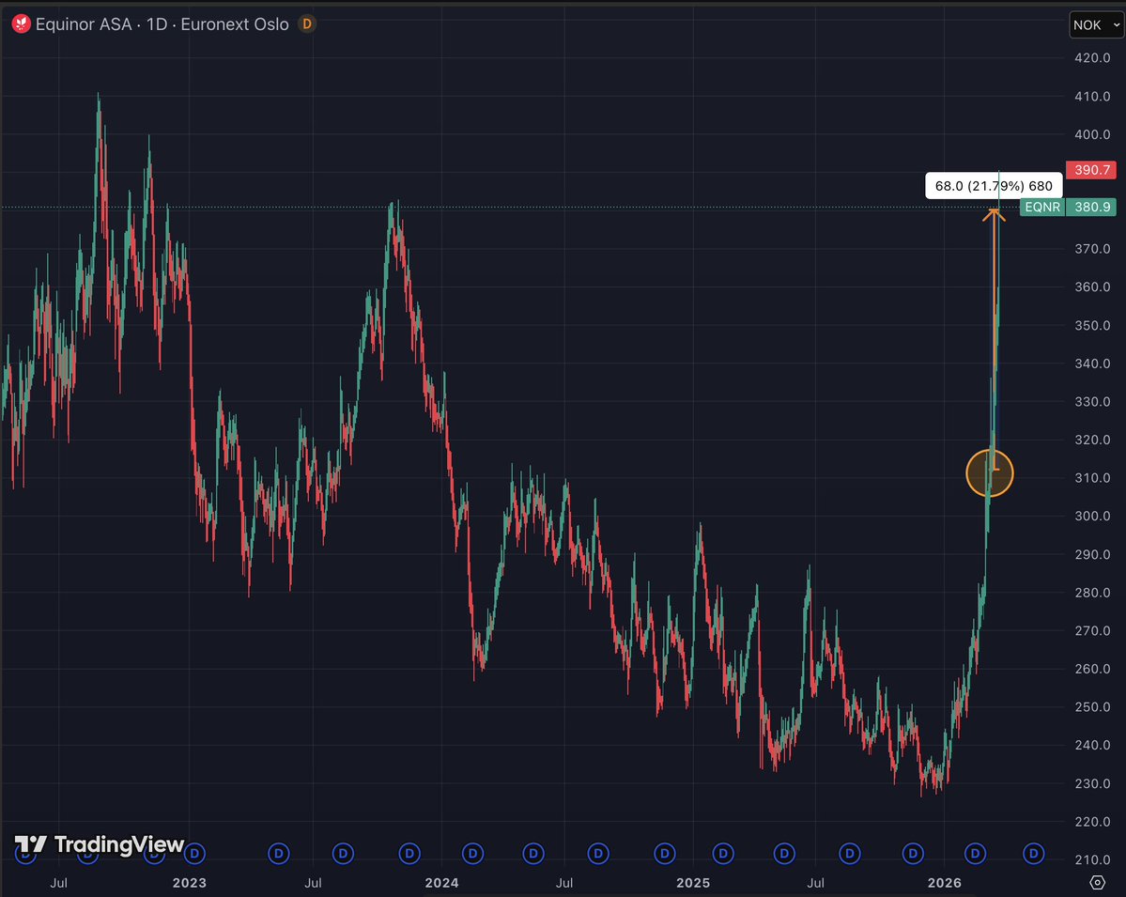Click the 290.0 price axis label
This screenshot has height=897, width=1126.
tap(1092, 554)
